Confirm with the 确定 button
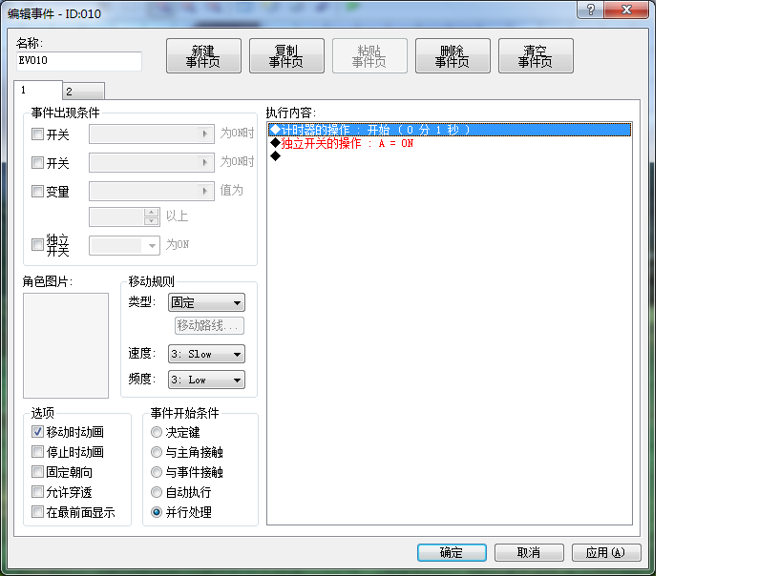The height and width of the screenshot is (576, 779). click(452, 552)
